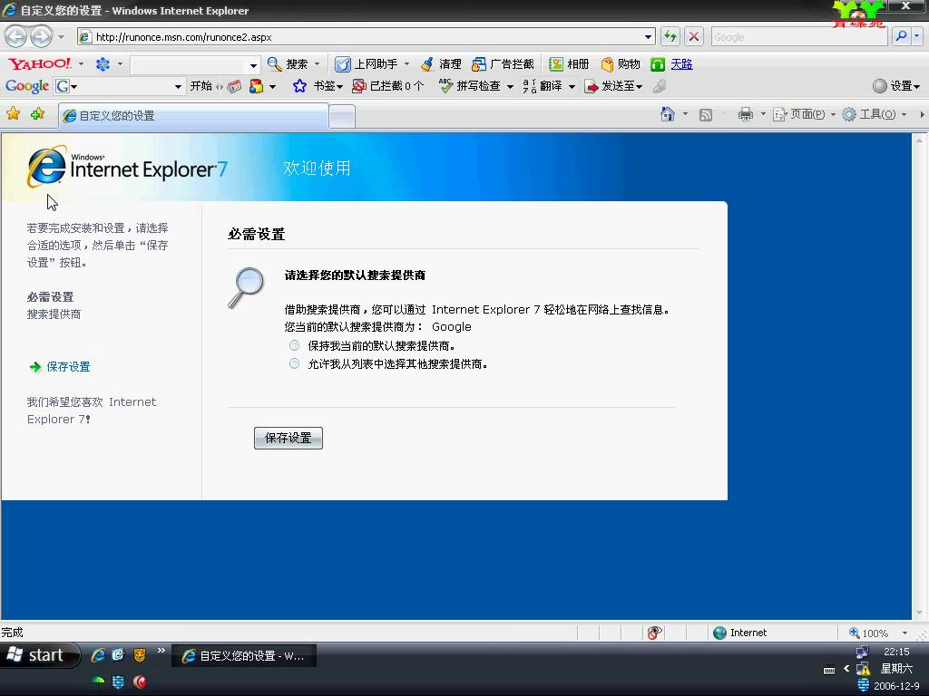Screen dimensions: 929x696
Task: Click the Refresh page icon
Action: point(670,36)
